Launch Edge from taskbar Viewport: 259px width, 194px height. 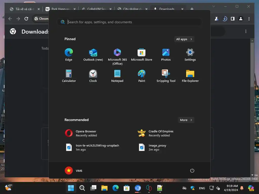tap(115, 188)
